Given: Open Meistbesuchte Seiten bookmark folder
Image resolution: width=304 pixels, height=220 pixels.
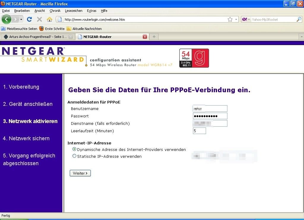Looking at the screenshot, I should click(x=19, y=29).
